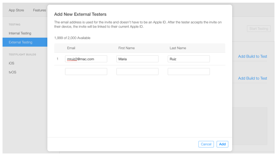The width and height of the screenshot is (277, 156).
Task: Click the Add New External Testers heading
Action: 80,14
